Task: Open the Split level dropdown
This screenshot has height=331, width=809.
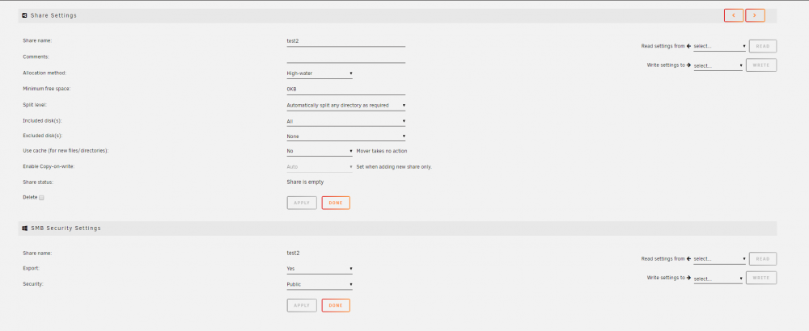Action: [x=346, y=106]
